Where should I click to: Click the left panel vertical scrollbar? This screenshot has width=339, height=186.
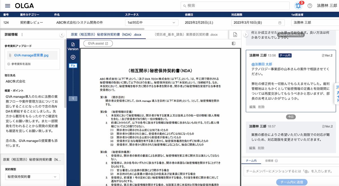click(x=65, y=73)
